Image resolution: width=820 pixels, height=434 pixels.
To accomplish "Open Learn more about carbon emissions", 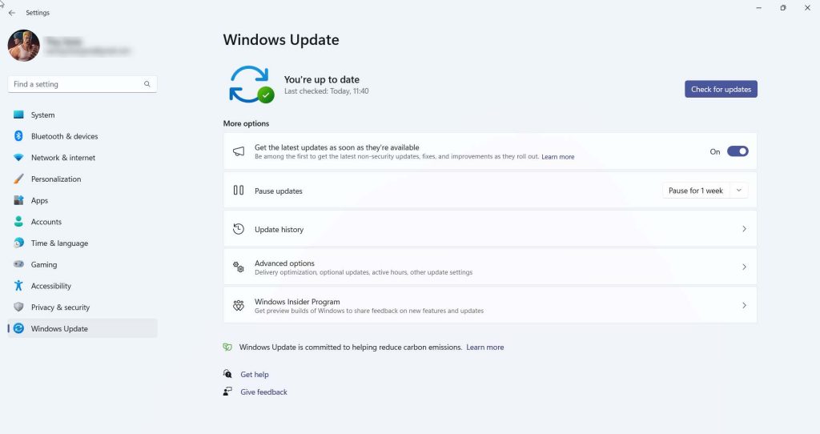I will pos(484,348).
